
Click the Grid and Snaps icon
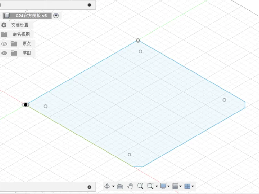175,186
